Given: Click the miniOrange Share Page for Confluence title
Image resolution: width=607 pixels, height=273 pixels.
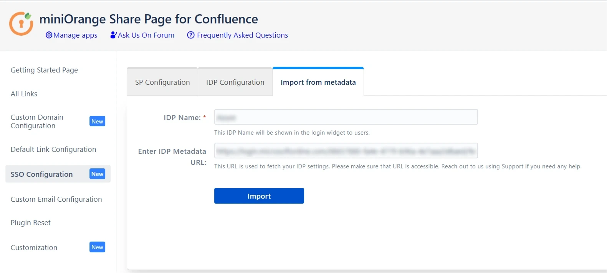Looking at the screenshot, I should tap(149, 19).
